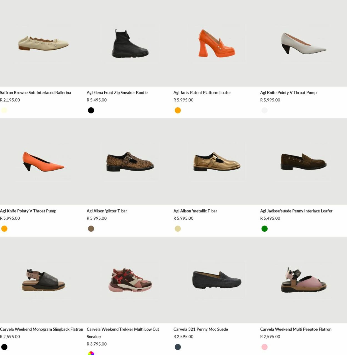
Task: Select black swatch under Agl Elena Bootie
Action: coord(91,110)
